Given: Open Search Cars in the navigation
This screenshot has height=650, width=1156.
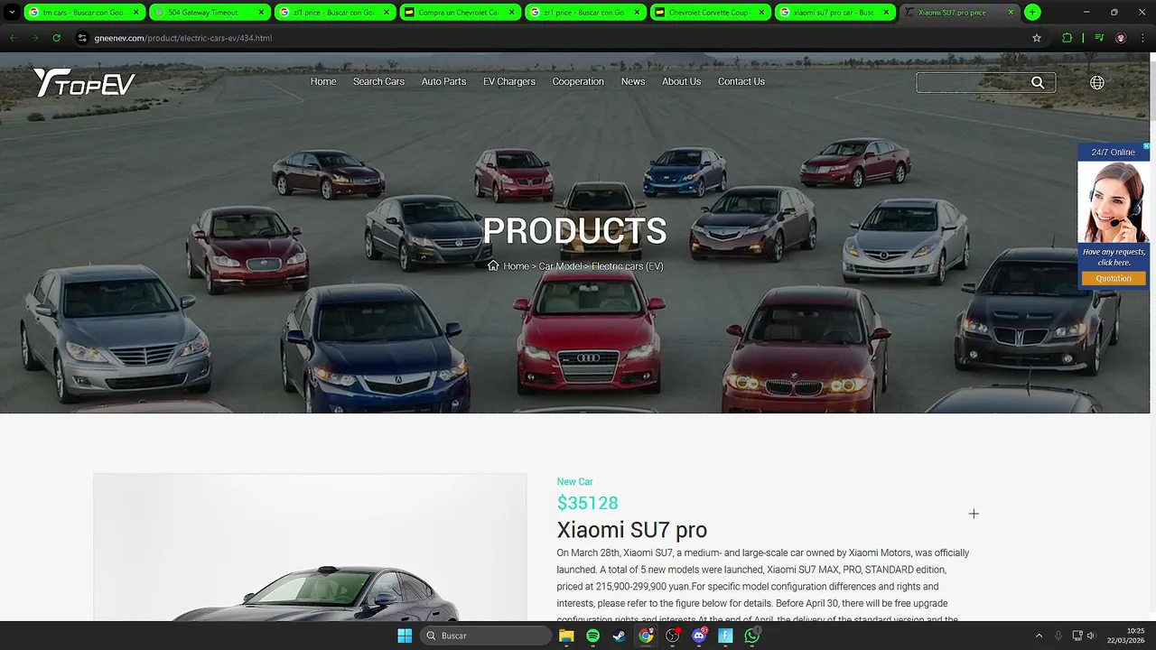Looking at the screenshot, I should click(x=378, y=81).
